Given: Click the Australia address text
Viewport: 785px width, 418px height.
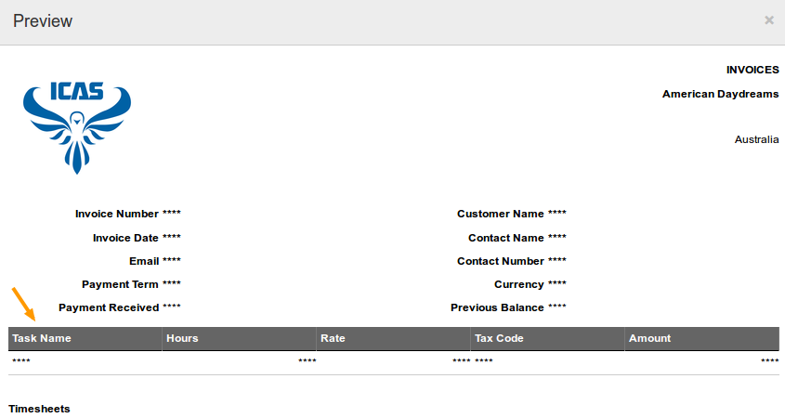Looking at the screenshot, I should (x=756, y=139).
